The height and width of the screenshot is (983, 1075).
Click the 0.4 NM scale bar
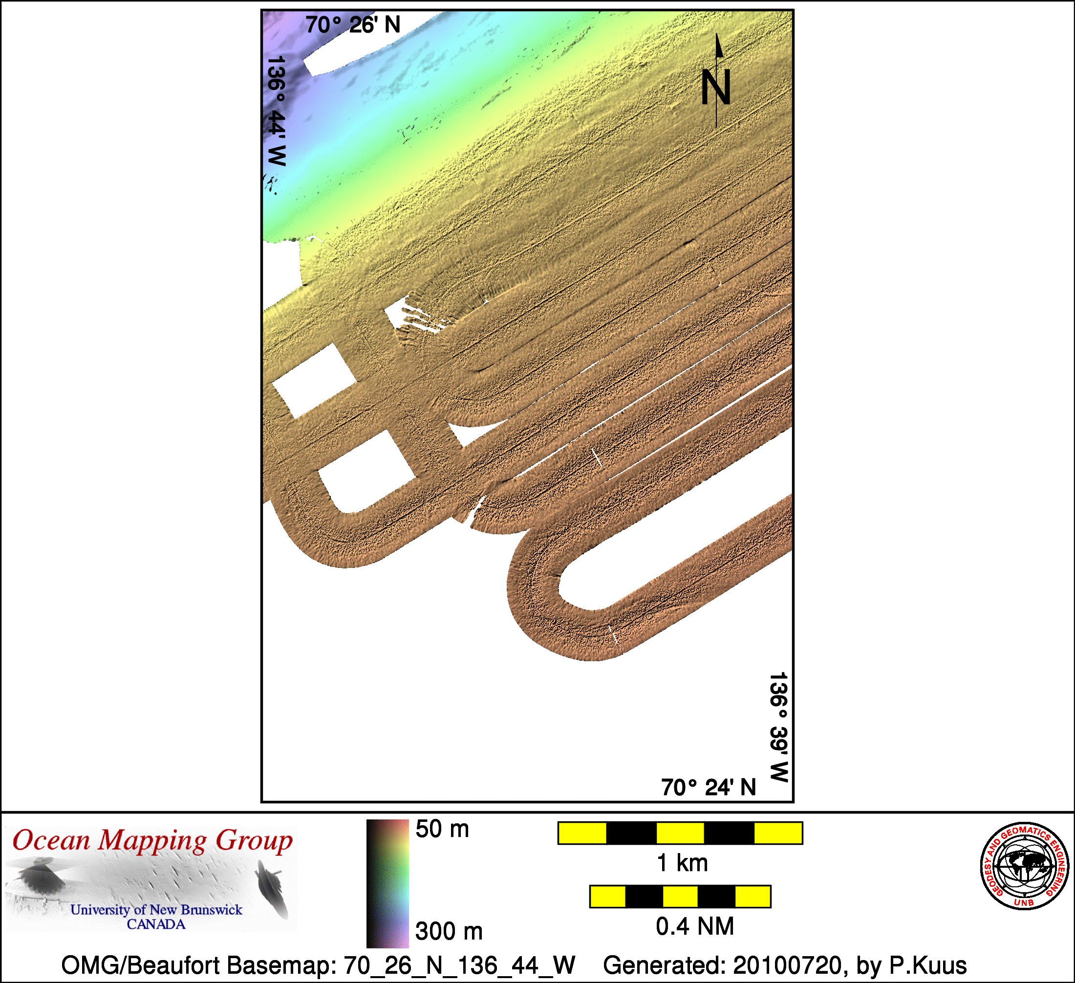point(680,897)
